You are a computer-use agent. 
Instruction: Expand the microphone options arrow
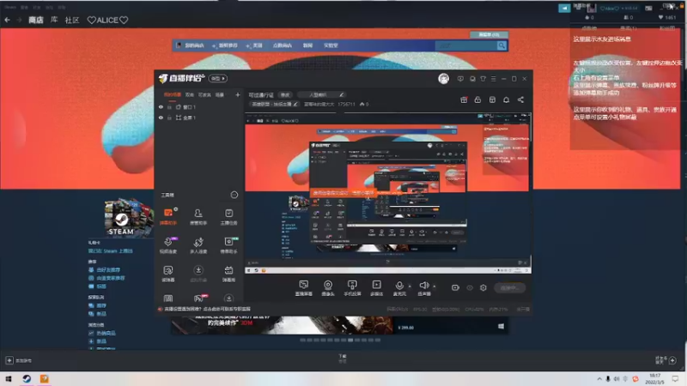click(x=410, y=286)
